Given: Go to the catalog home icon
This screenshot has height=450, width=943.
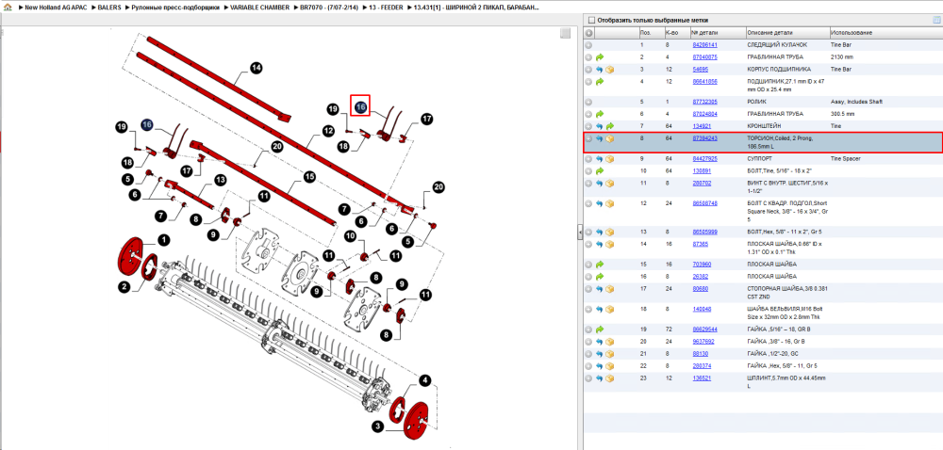Looking at the screenshot, I should pyautogui.click(x=8, y=8).
